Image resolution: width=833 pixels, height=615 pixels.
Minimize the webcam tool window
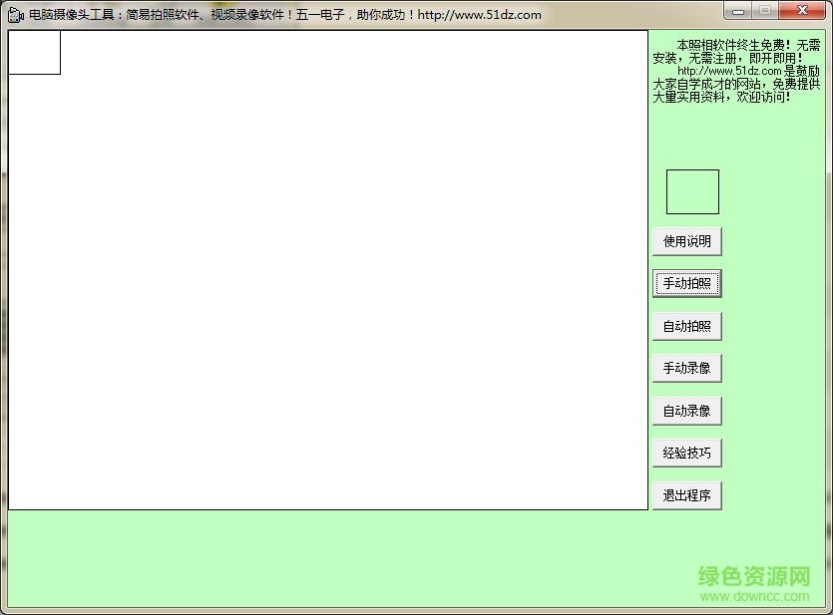click(x=736, y=11)
